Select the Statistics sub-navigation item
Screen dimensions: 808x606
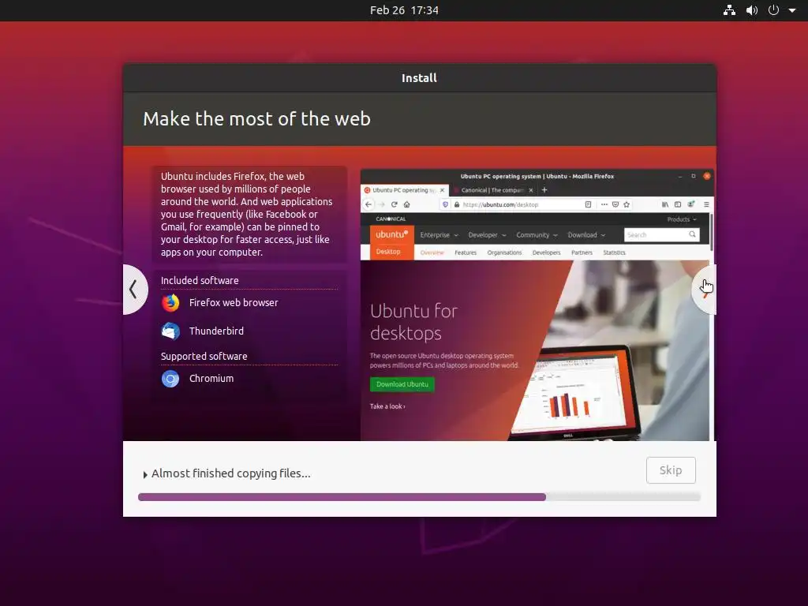[614, 252]
